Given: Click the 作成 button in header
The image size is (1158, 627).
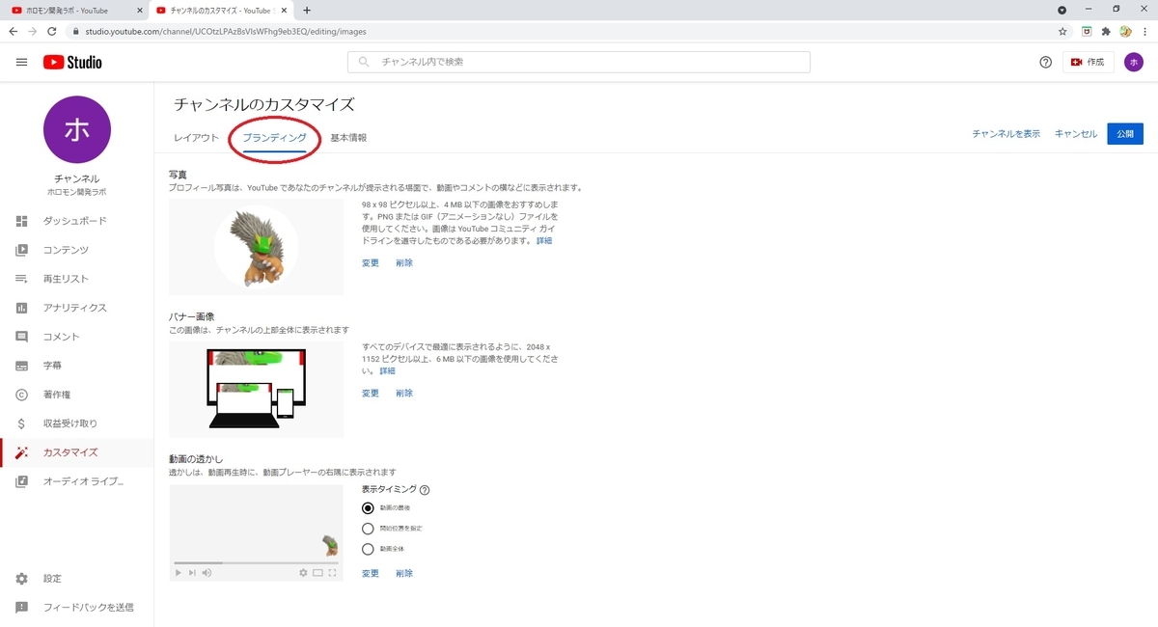Looking at the screenshot, I should 1089,62.
